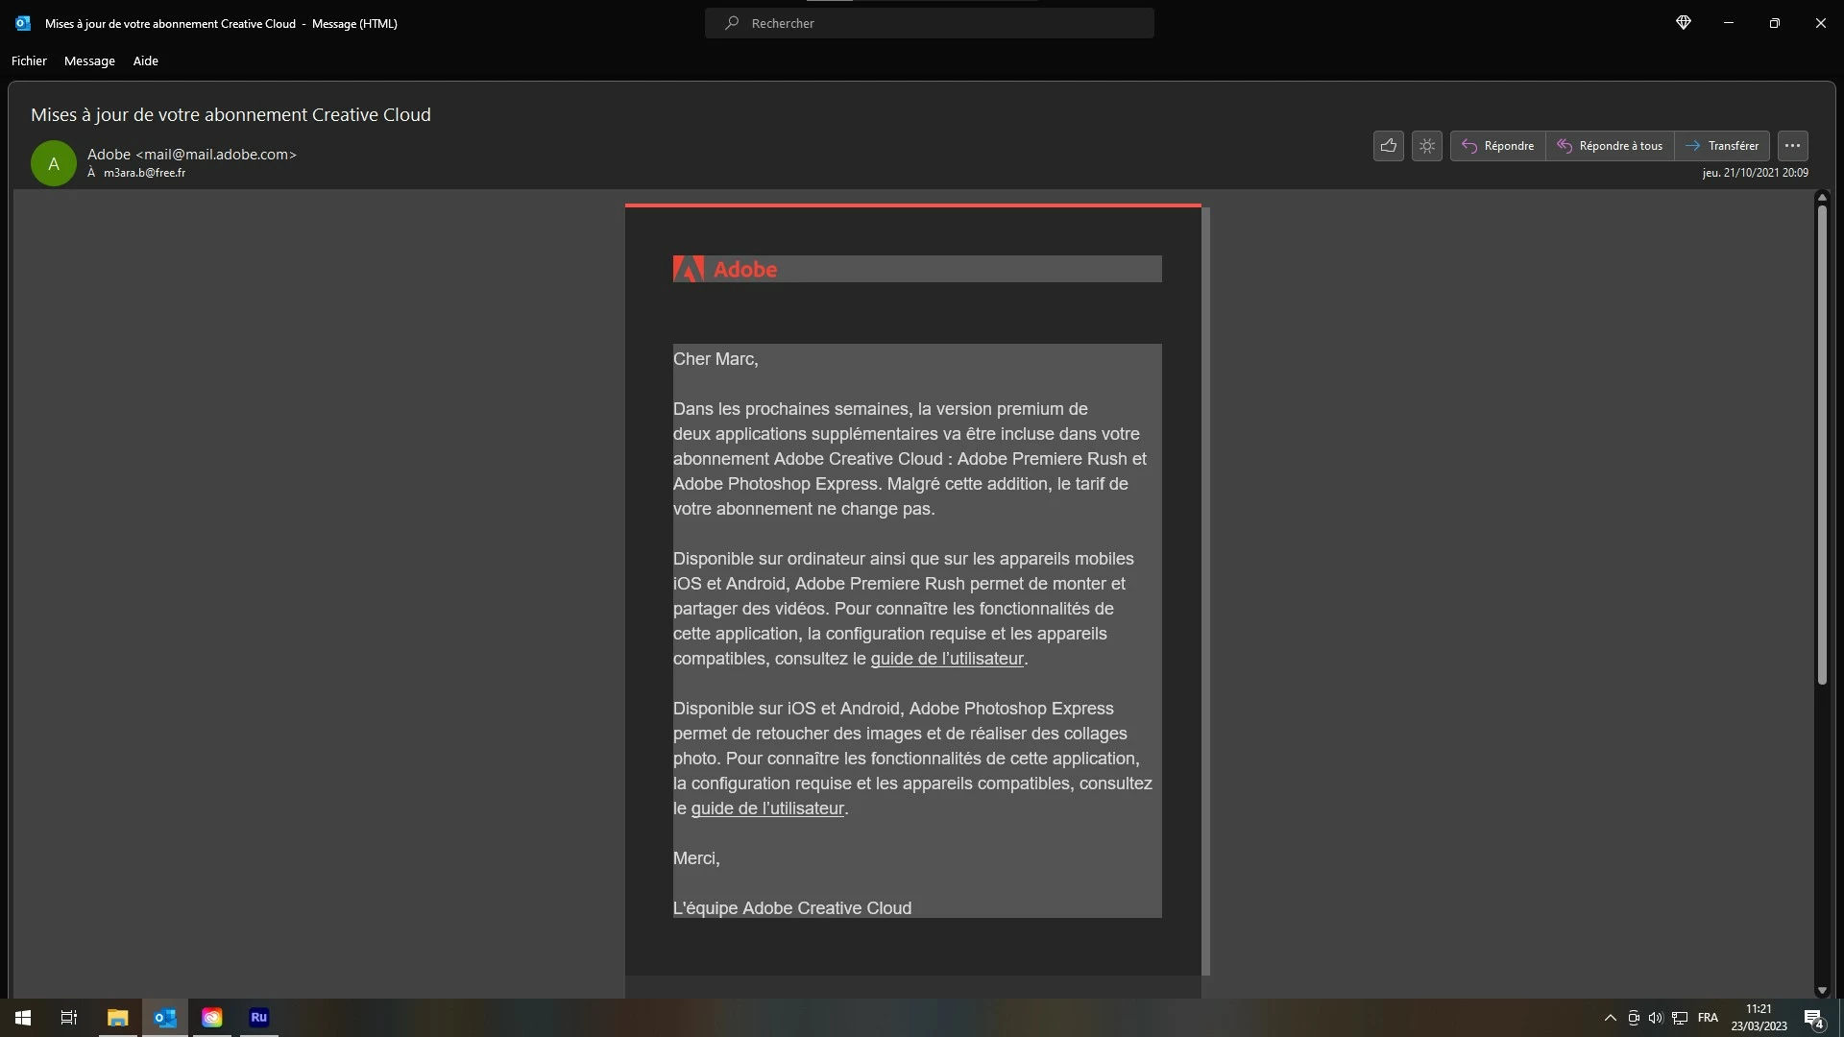Click the thumbs-up like reaction icon
1844x1037 pixels.
1388,146
